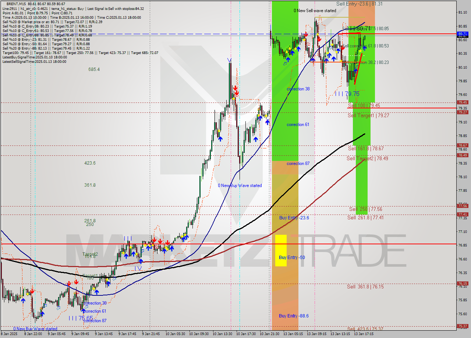Viewport: 471px width, 338px height.
Task: Click the 76.60 price scale value
Action: 463,259
